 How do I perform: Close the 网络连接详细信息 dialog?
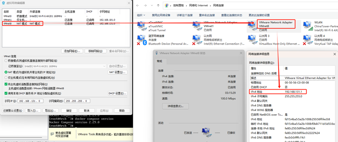[334, 54]
